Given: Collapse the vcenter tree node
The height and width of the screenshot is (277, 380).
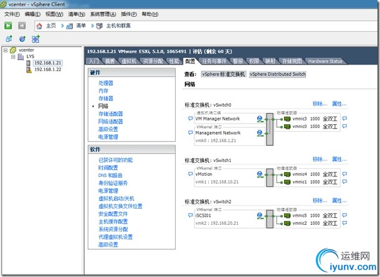Looking at the screenshot, I should coord(6,50).
